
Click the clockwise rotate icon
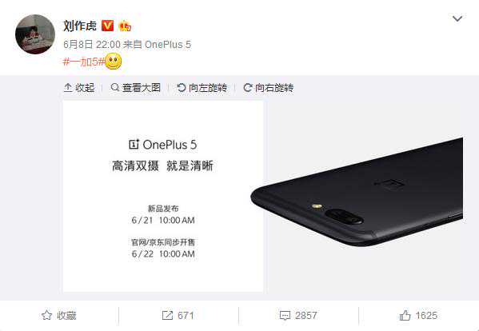click(247, 88)
